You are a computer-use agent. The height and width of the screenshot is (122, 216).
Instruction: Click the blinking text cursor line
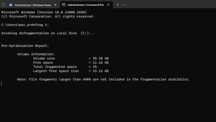pos(2,83)
